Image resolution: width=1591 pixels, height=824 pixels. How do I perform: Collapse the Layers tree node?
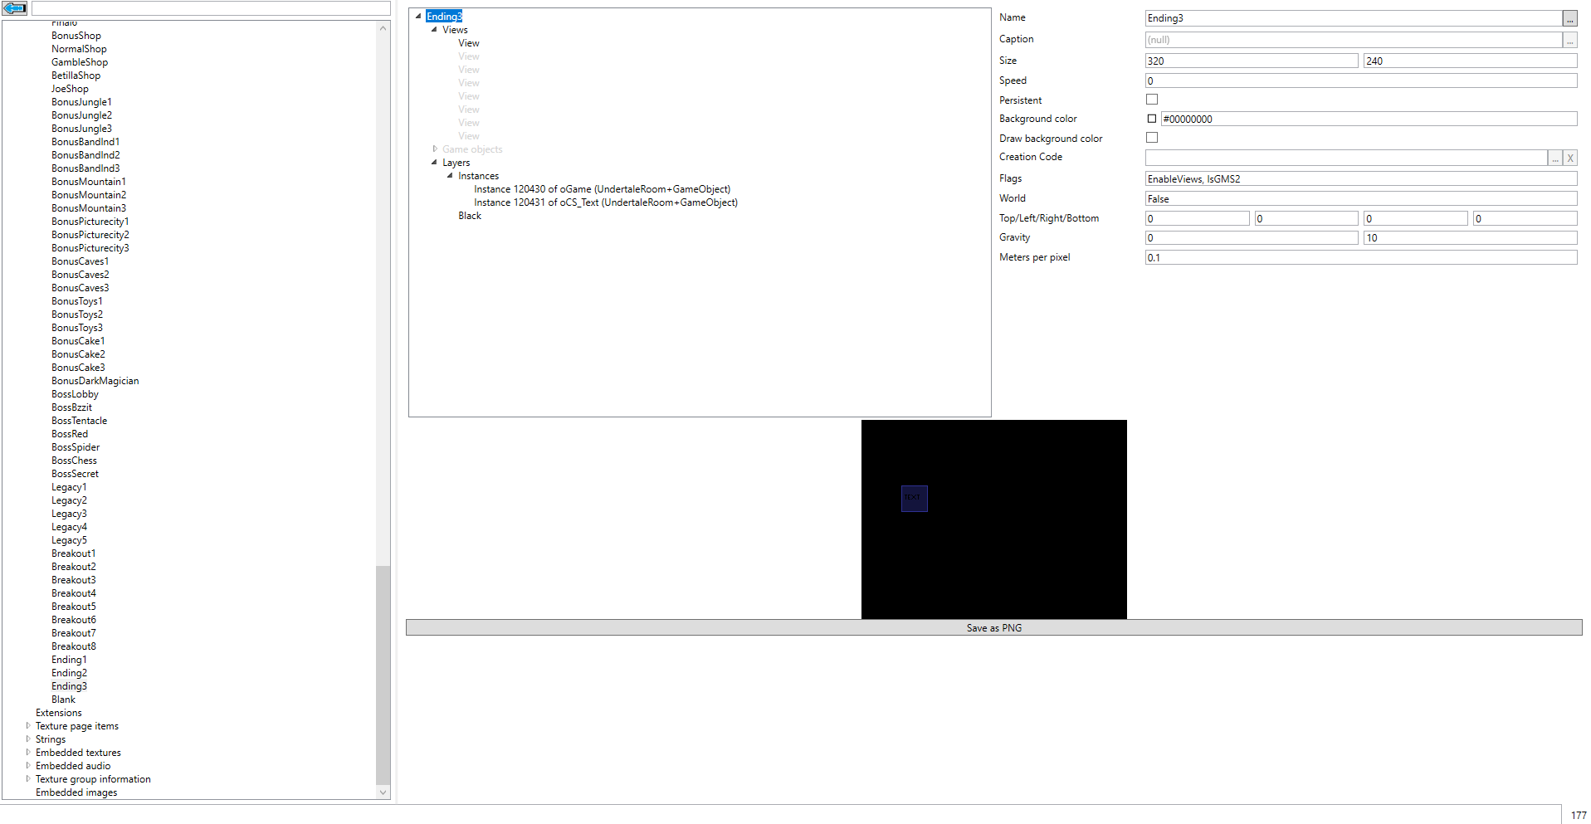coord(434,163)
